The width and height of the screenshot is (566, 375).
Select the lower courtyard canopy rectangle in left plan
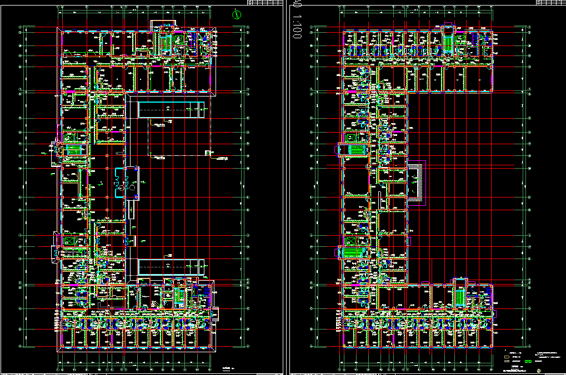click(x=172, y=267)
